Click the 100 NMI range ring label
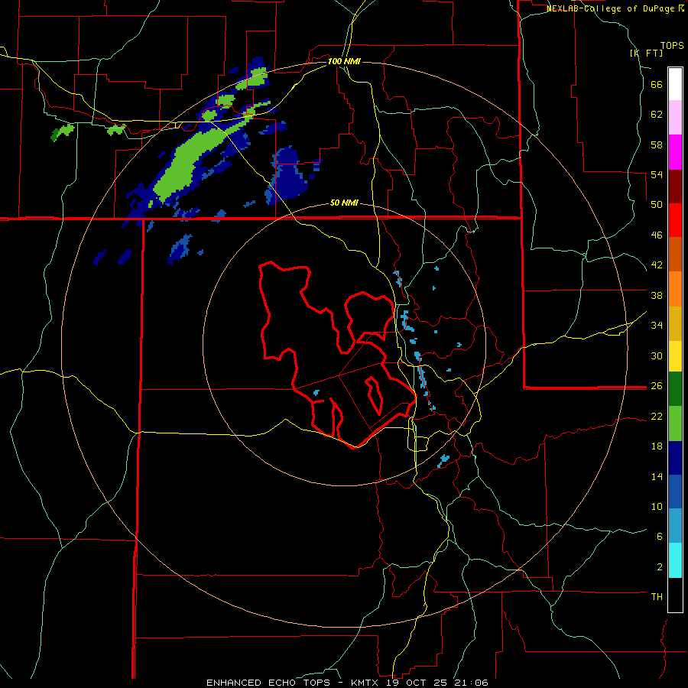 [344, 61]
